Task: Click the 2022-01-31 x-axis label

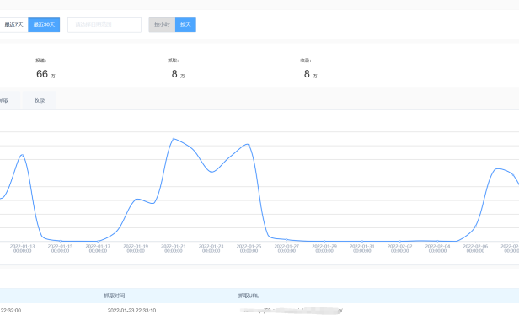Action: click(362, 248)
